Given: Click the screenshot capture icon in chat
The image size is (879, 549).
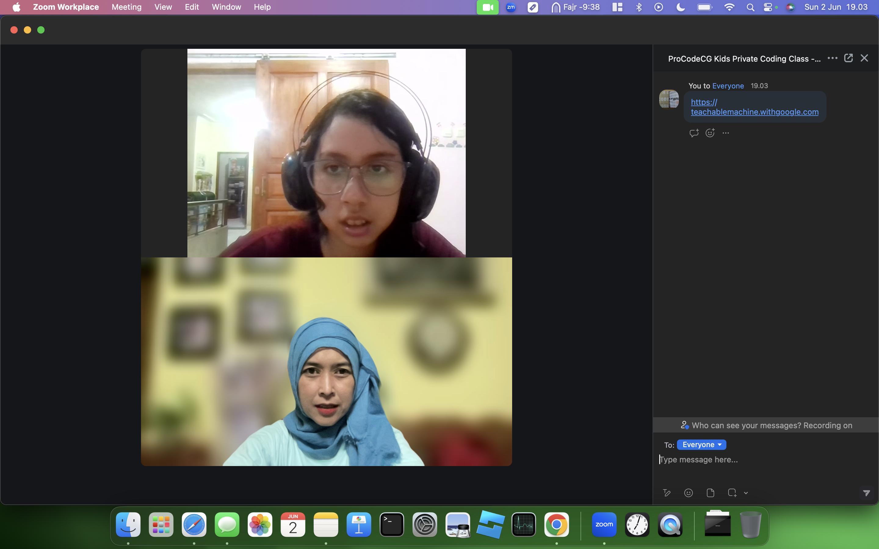Looking at the screenshot, I should [732, 493].
